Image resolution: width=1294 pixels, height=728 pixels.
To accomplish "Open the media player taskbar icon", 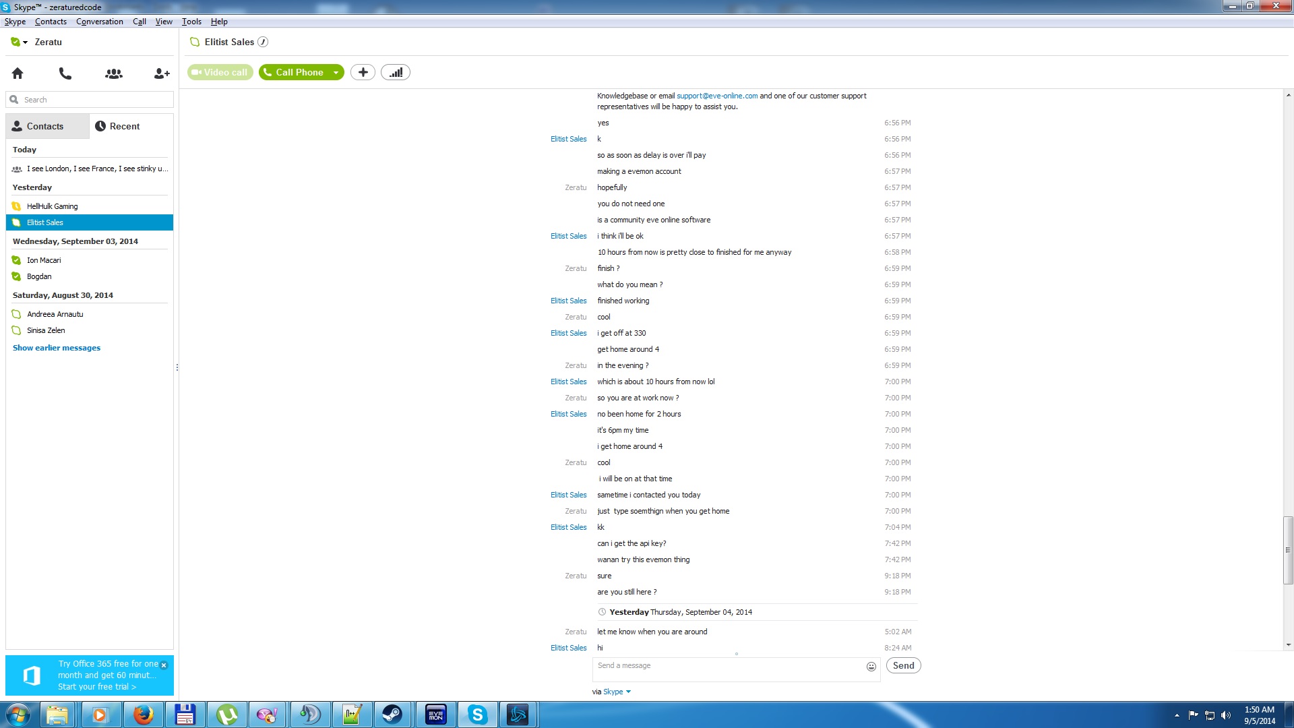I will pyautogui.click(x=100, y=714).
